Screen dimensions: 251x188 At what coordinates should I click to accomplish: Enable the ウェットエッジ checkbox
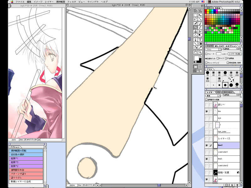pos(206,63)
